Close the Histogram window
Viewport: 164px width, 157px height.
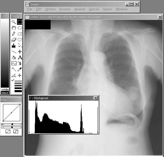pyautogui.click(x=95, y=98)
